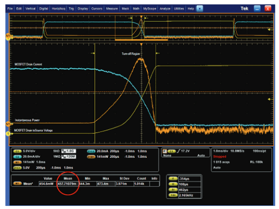The height and width of the screenshot is (209, 279).
Task: Open the Display menu
Action: tap(83, 8)
